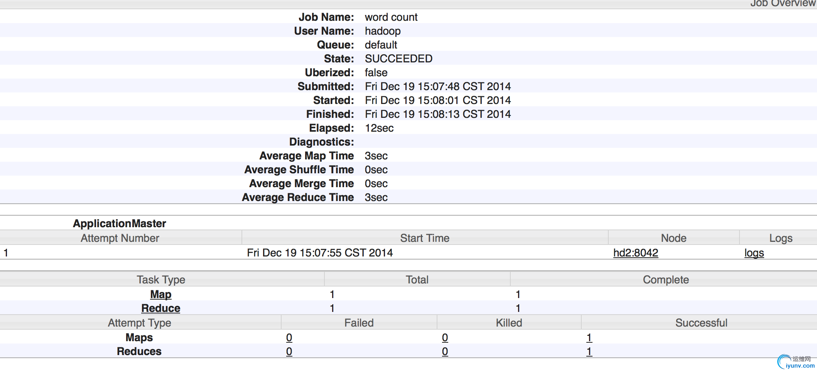Screen dimensions: 817x372
Task: Click the Map row Total value
Action: 332,295
